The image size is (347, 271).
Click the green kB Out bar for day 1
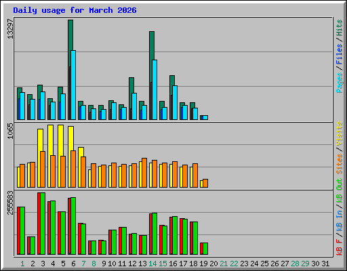point(22,230)
